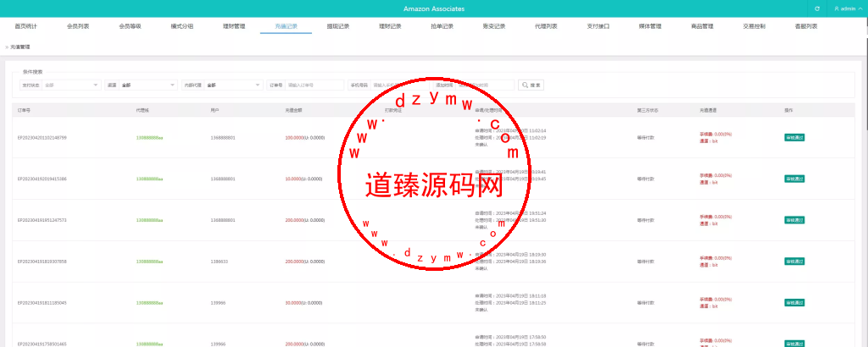
Task: Click the 充值通道 column header
Action: [x=708, y=111]
